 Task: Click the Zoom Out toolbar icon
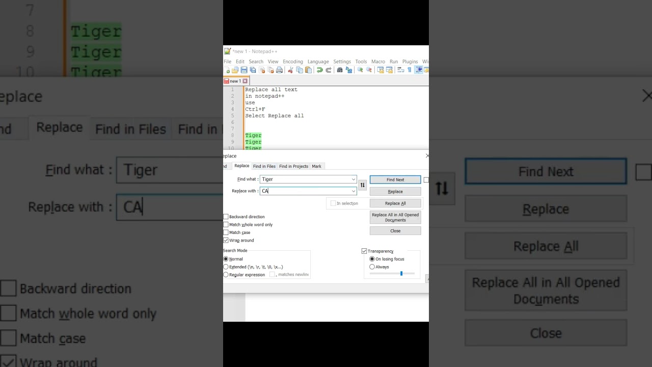tap(369, 70)
